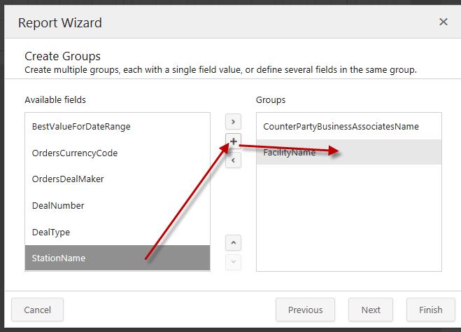Image resolution: width=461 pixels, height=332 pixels.
Task: Click the left arrow remove button
Action: [234, 160]
